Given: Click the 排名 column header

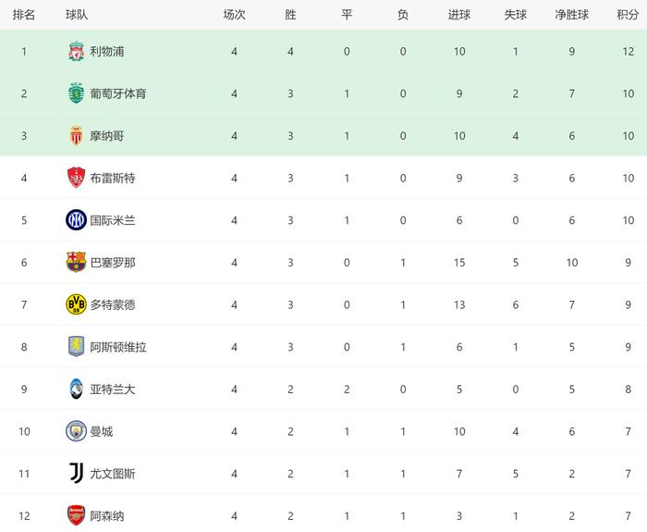Looking at the screenshot, I should 24,15.
